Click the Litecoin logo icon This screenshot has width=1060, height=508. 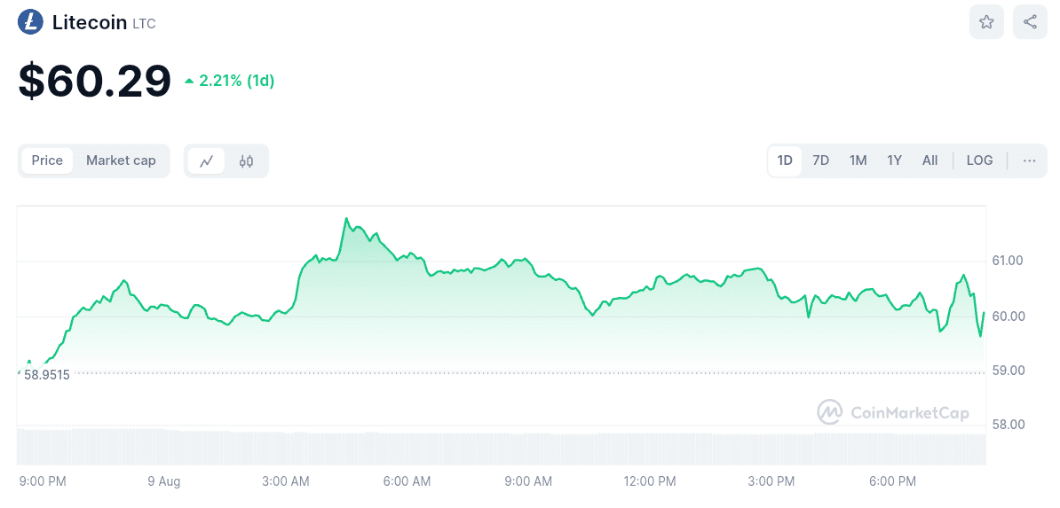[31, 22]
